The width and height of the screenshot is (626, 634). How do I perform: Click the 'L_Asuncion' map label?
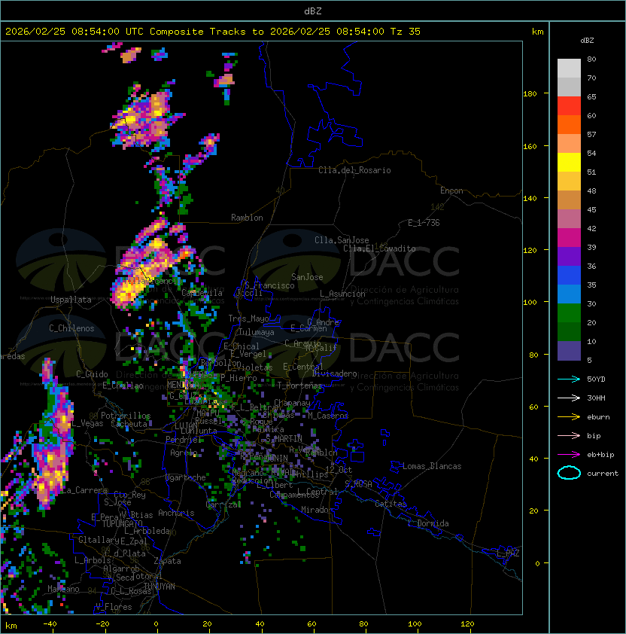342,294
